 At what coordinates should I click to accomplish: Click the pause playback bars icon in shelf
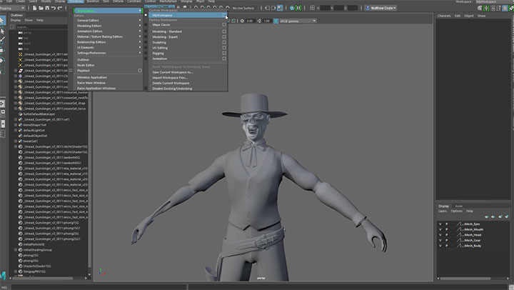(298, 8)
